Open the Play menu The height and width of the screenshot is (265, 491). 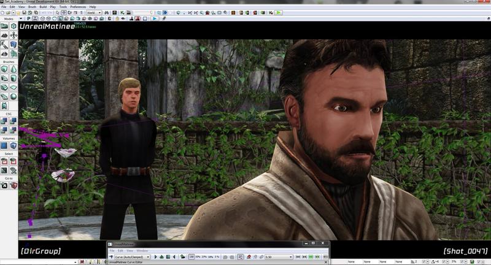[53, 7]
